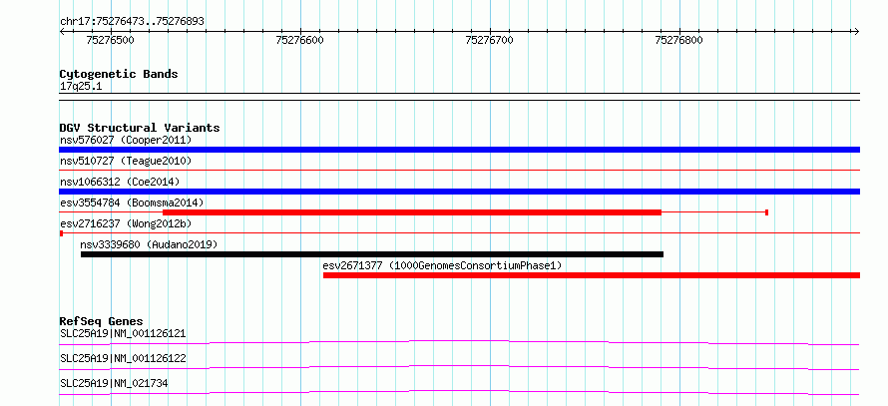The height and width of the screenshot is (406, 888).
Task: Click the small red start marker of esv2716237
Action: [61, 233]
